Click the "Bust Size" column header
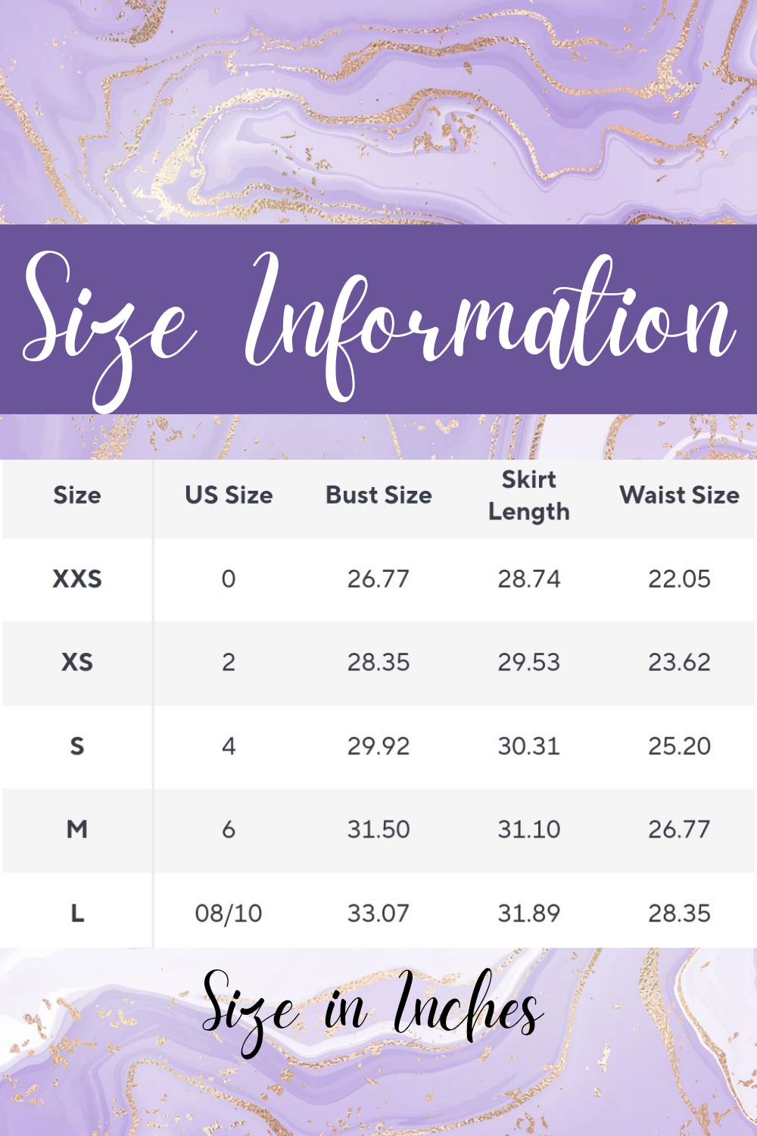This screenshot has height=1136, width=757. [x=378, y=495]
